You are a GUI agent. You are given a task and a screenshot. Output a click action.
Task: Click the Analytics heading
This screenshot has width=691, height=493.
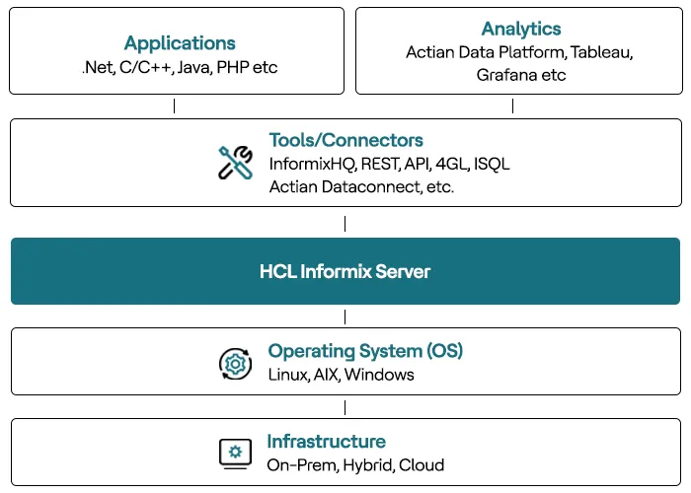point(521,30)
